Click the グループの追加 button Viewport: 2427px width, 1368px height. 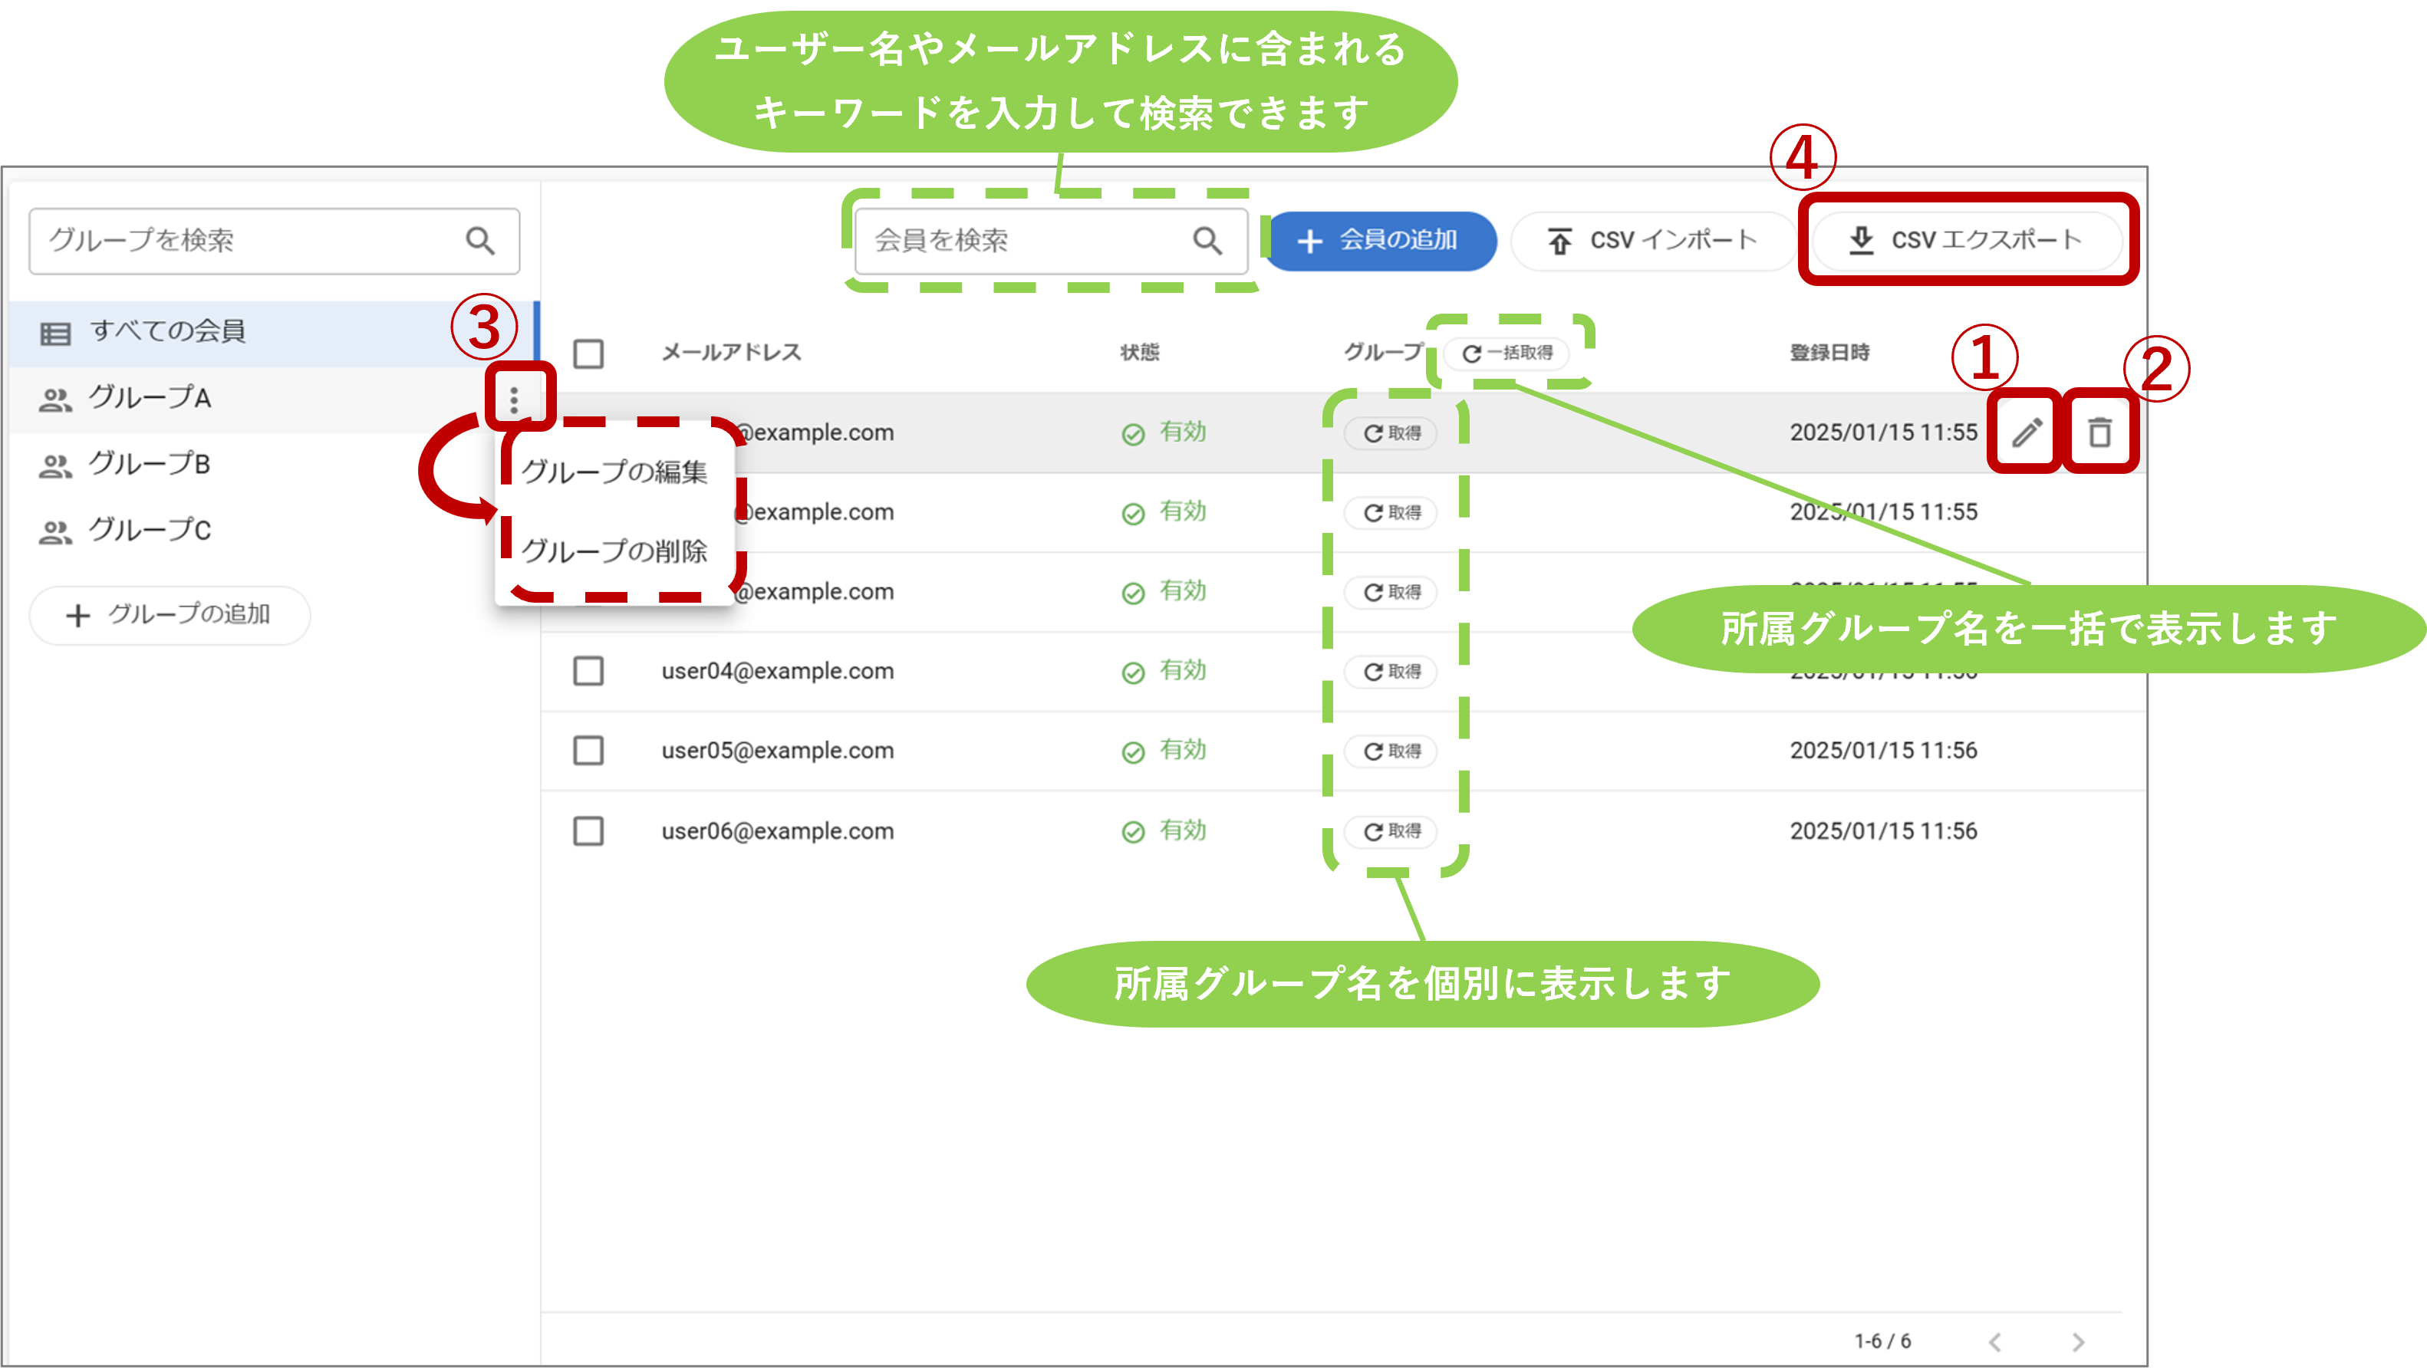(170, 615)
